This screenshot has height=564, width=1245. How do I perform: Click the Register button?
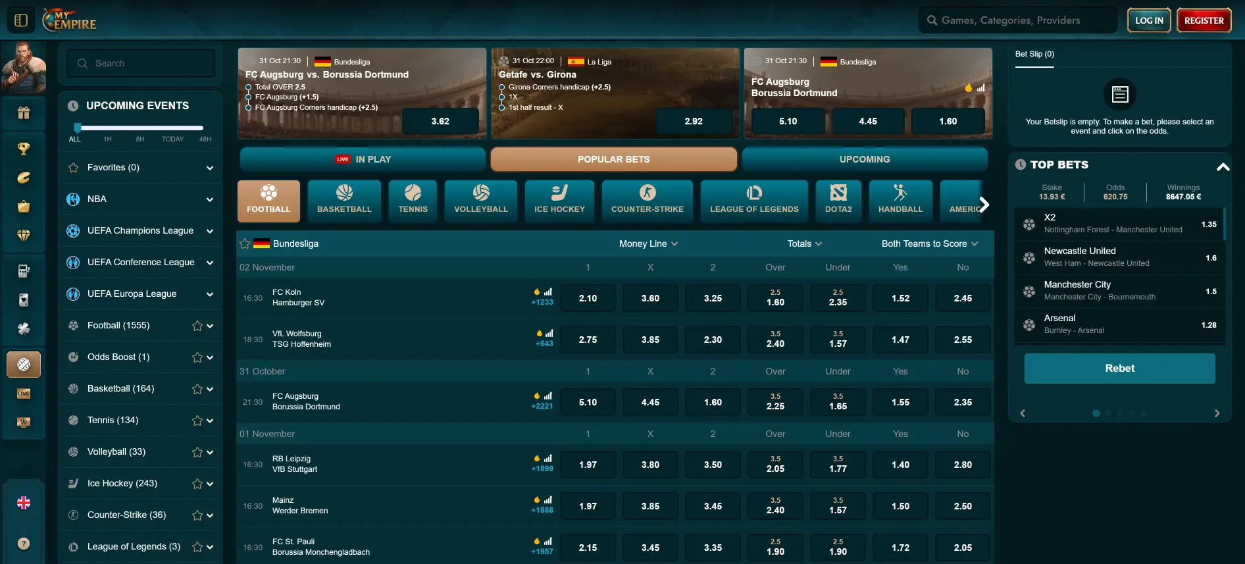coord(1204,20)
